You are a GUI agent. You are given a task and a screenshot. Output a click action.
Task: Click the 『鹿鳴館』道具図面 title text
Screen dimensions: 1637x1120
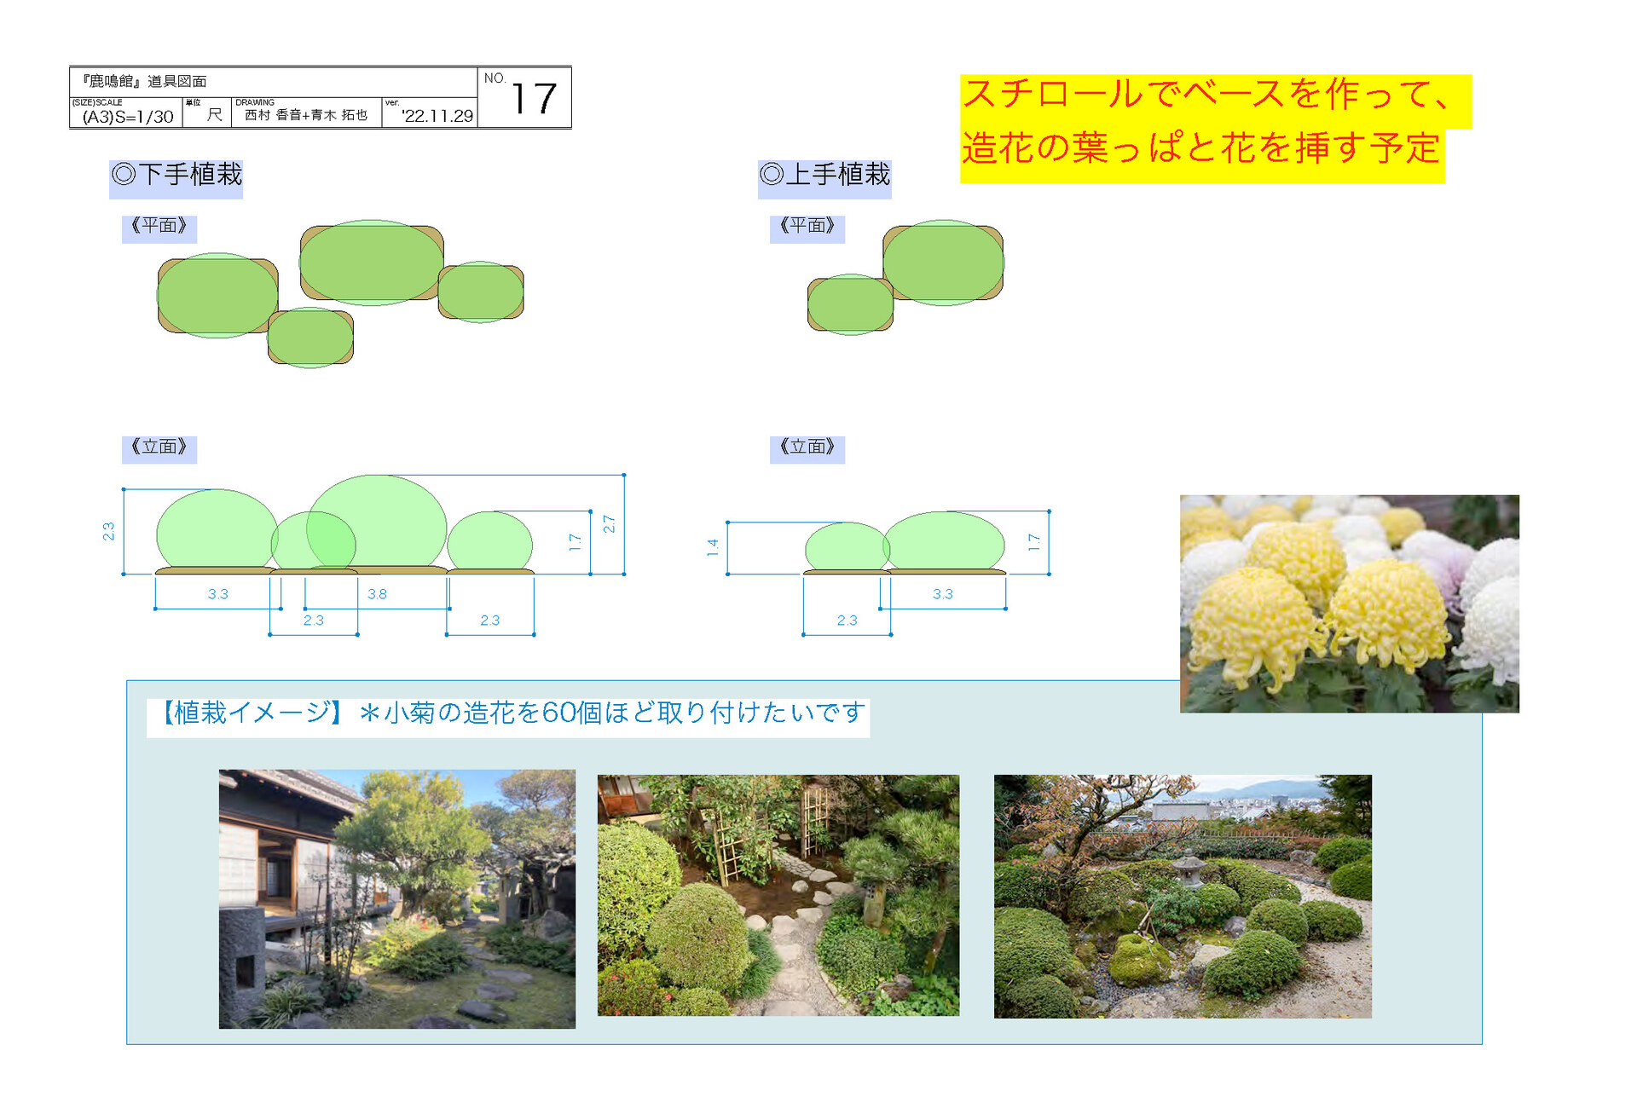point(143,82)
